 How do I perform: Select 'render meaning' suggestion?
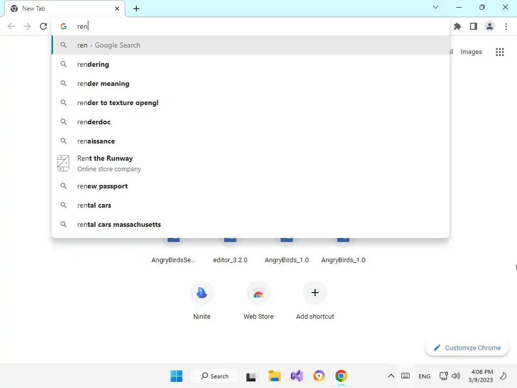coord(250,83)
